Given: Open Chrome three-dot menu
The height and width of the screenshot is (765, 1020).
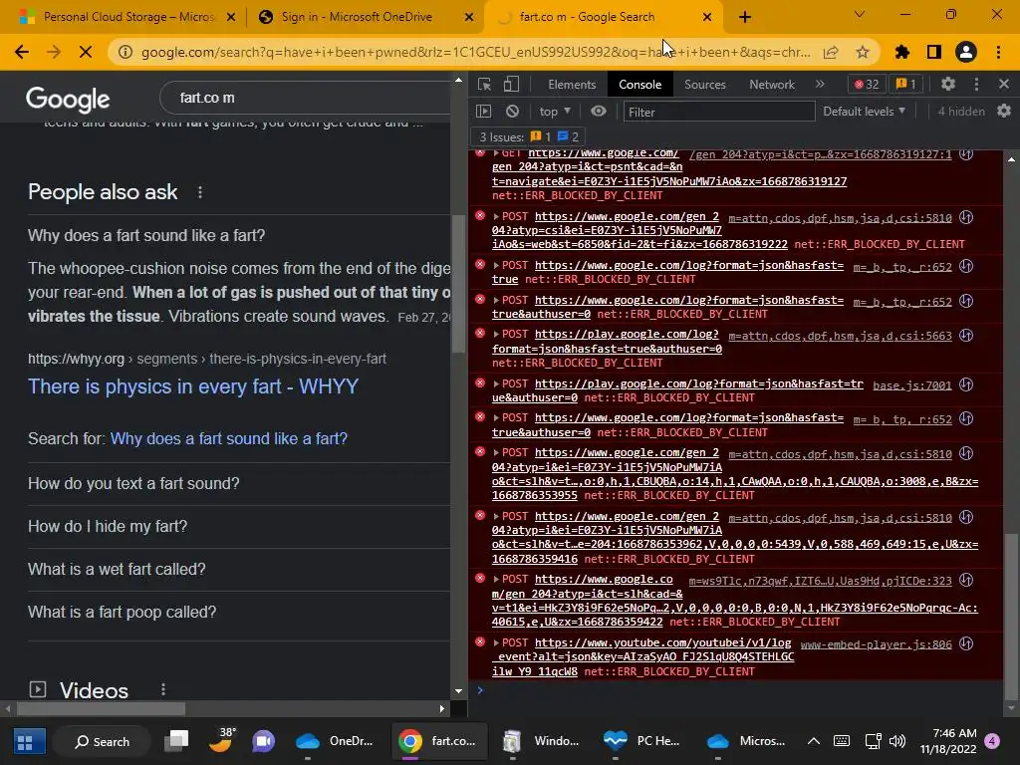Looking at the screenshot, I should (998, 52).
